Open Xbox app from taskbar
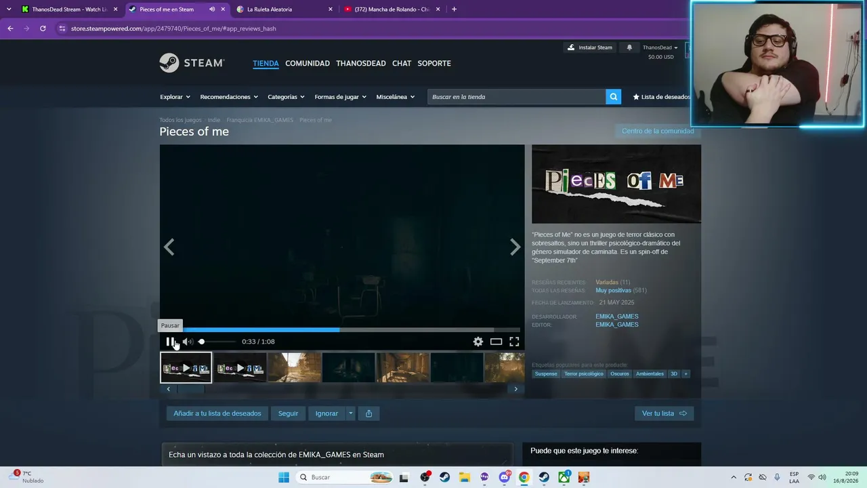The width and height of the screenshot is (867, 488). point(564,477)
